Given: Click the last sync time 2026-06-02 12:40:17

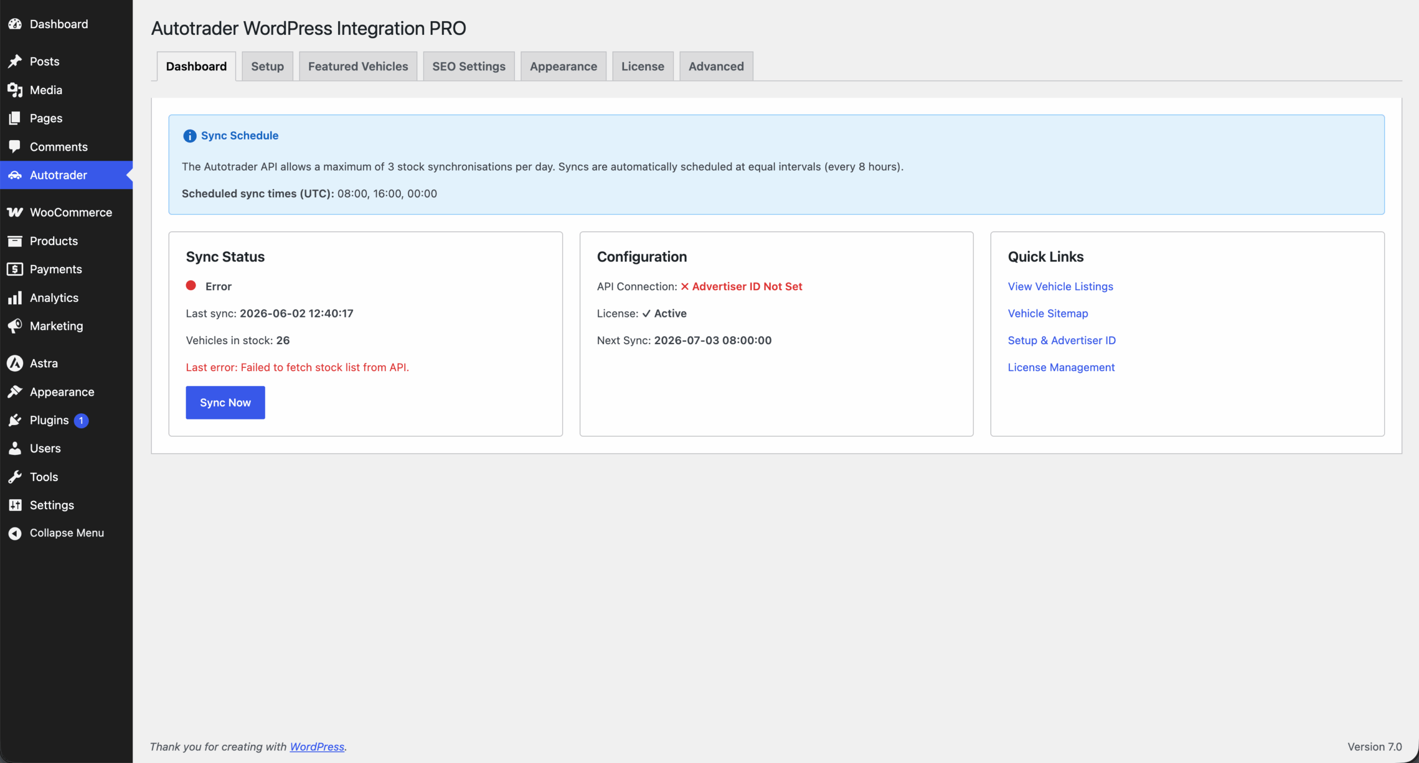Looking at the screenshot, I should coord(296,314).
